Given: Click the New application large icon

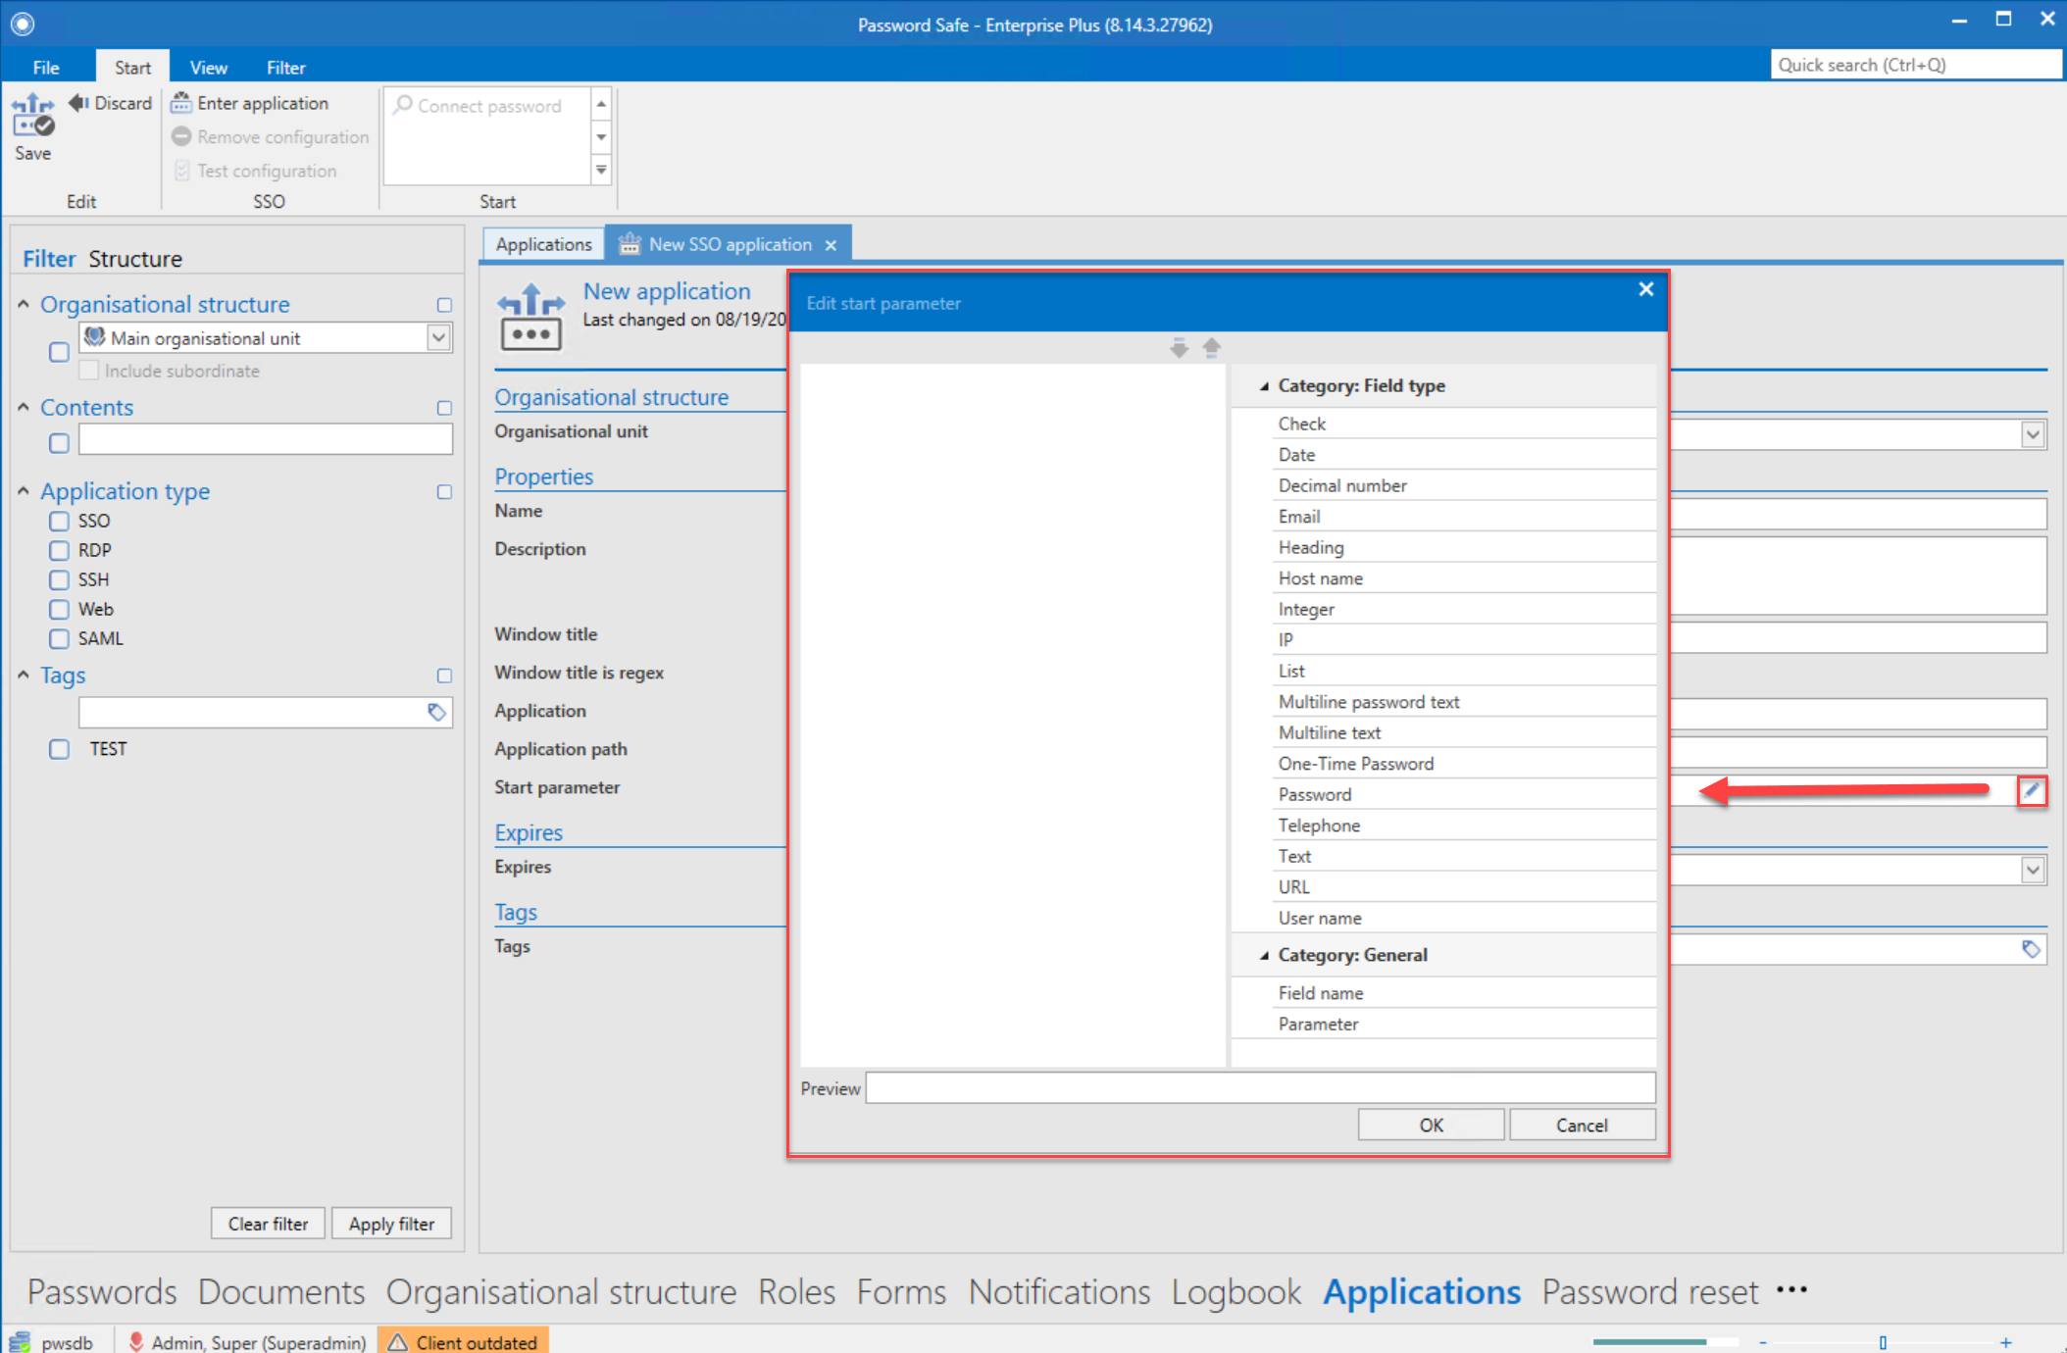Looking at the screenshot, I should [x=531, y=316].
